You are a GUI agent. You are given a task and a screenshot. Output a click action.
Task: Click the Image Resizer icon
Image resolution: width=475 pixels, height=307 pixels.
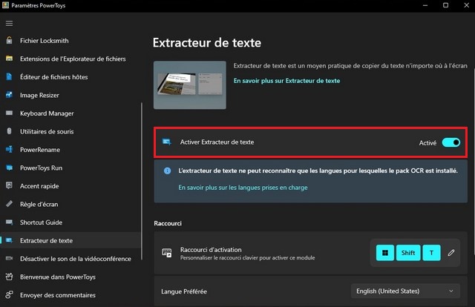click(10, 95)
